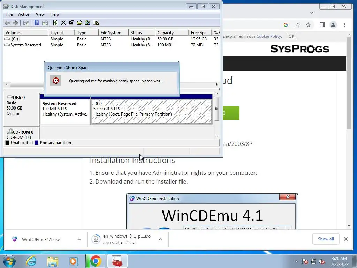Toggle Show/Hide Action Pane toolbar icon

click(45, 23)
